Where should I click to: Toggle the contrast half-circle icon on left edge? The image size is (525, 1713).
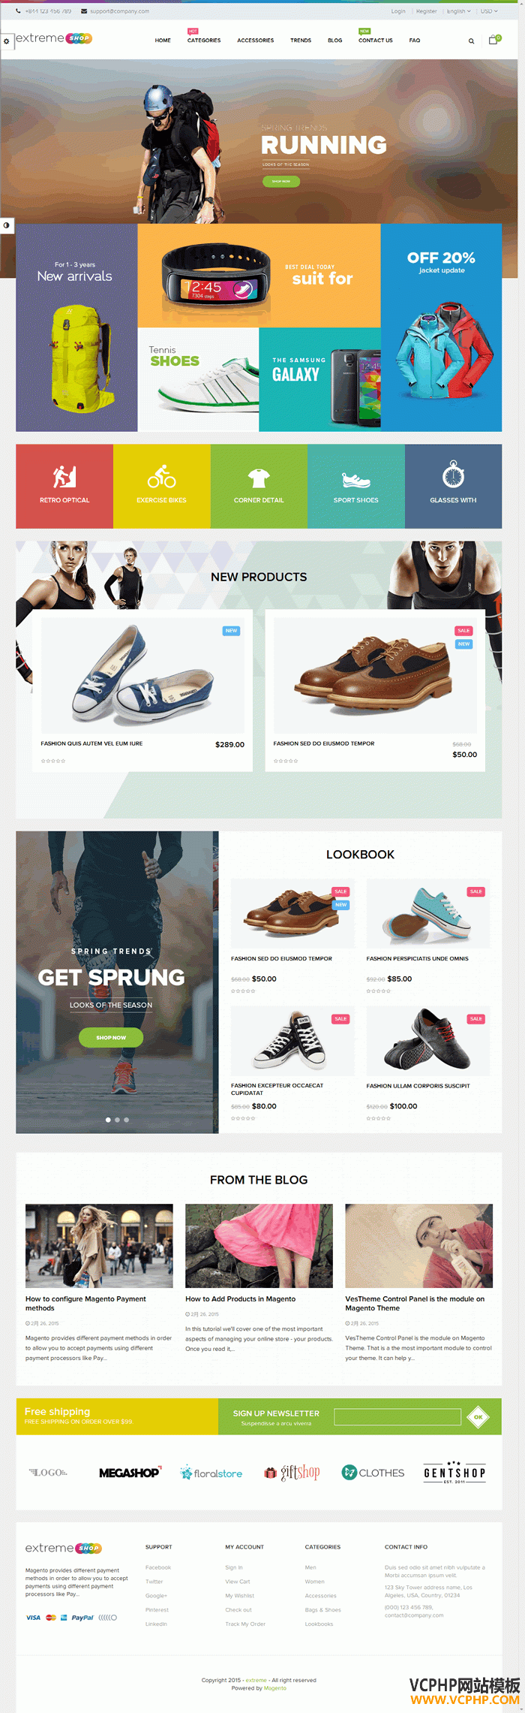pos(7,225)
